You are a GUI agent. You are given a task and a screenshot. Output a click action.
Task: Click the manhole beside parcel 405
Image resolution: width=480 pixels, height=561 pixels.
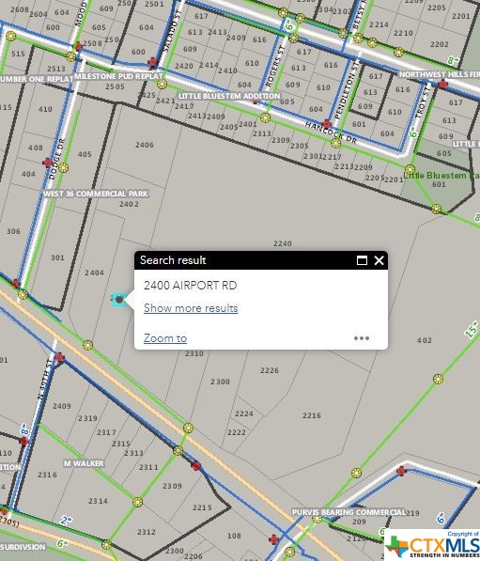[x=64, y=167]
